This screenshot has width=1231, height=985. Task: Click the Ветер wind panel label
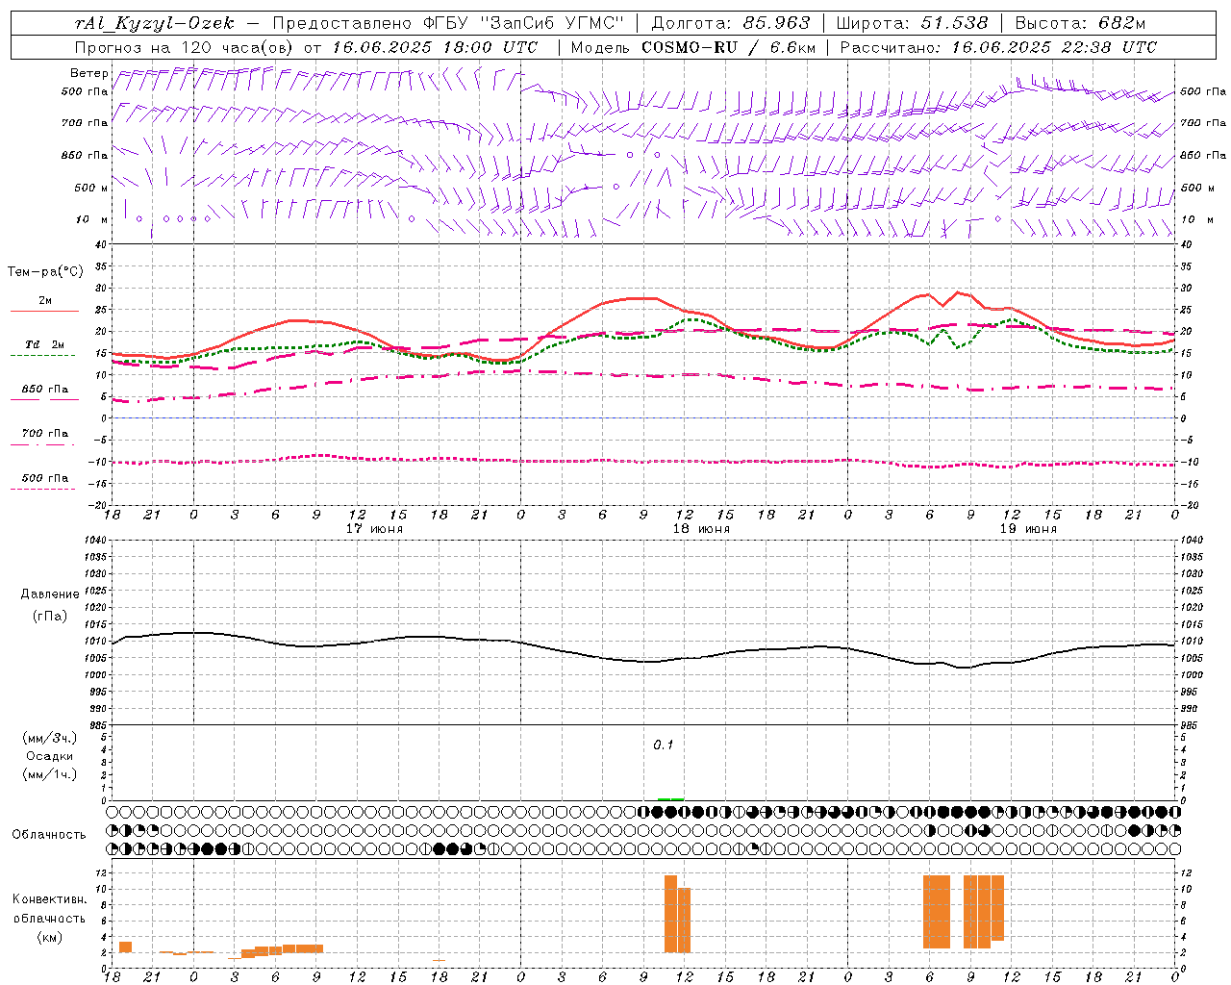(88, 73)
